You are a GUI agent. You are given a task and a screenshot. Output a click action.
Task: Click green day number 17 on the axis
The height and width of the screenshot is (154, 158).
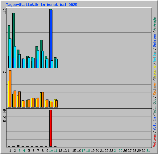[x=83, y=151]
